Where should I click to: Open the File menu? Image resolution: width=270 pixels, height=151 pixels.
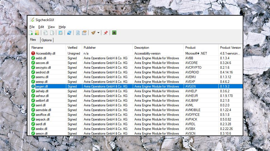pyautogui.click(x=32, y=27)
